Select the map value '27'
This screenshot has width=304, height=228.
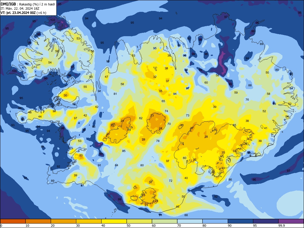tap(192, 128)
